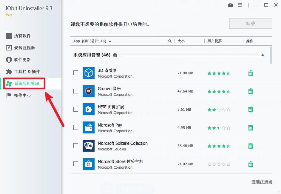Click the vertical scrollbar of app list
281x194 pixels.
(x=271, y=55)
